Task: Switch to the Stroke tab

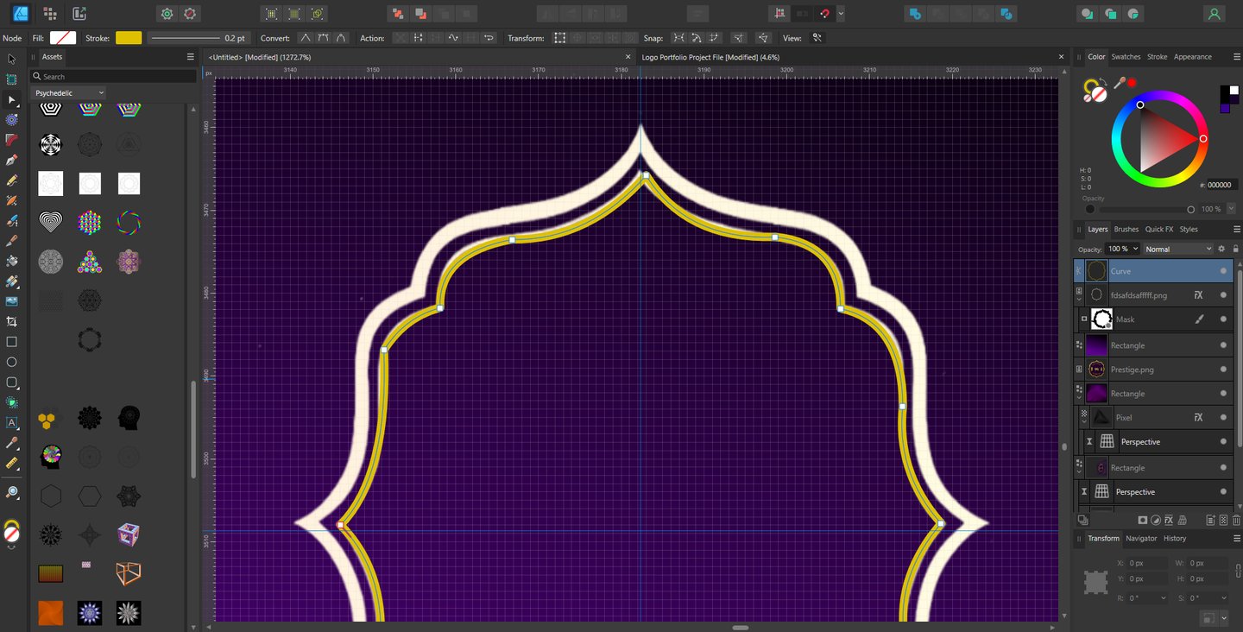Action: pos(1157,57)
